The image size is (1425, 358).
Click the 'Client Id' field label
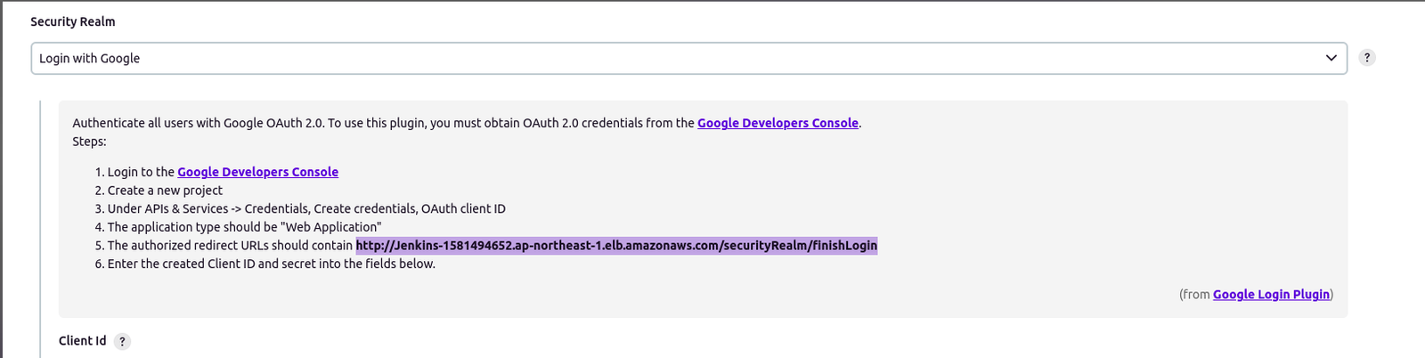click(x=82, y=340)
